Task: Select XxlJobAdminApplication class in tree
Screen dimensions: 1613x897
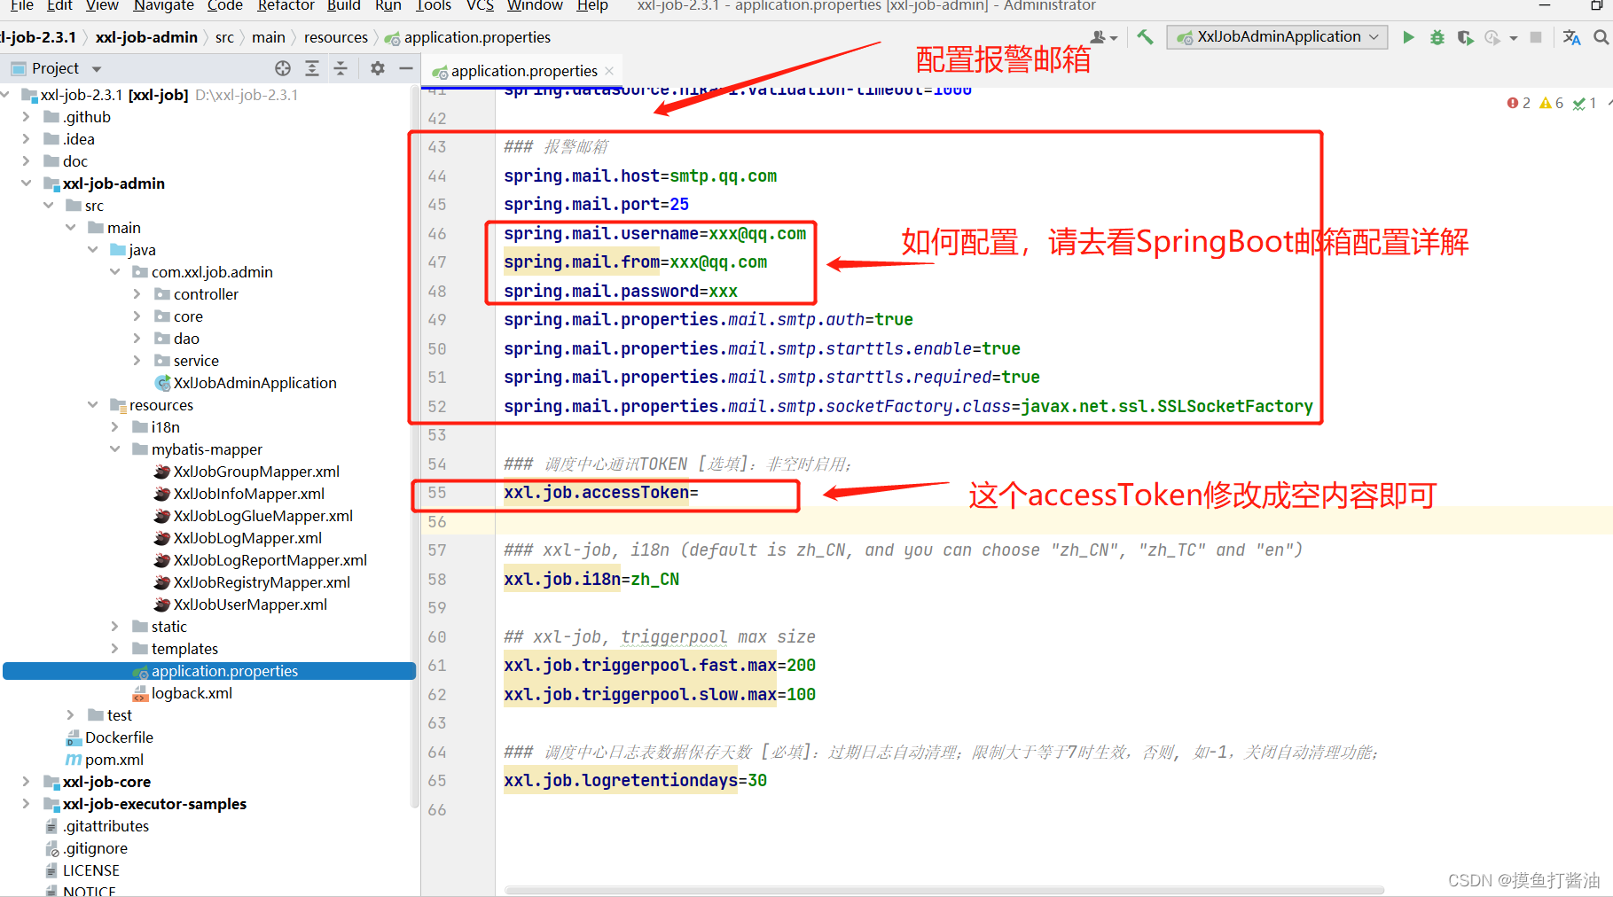Action: 247,383
